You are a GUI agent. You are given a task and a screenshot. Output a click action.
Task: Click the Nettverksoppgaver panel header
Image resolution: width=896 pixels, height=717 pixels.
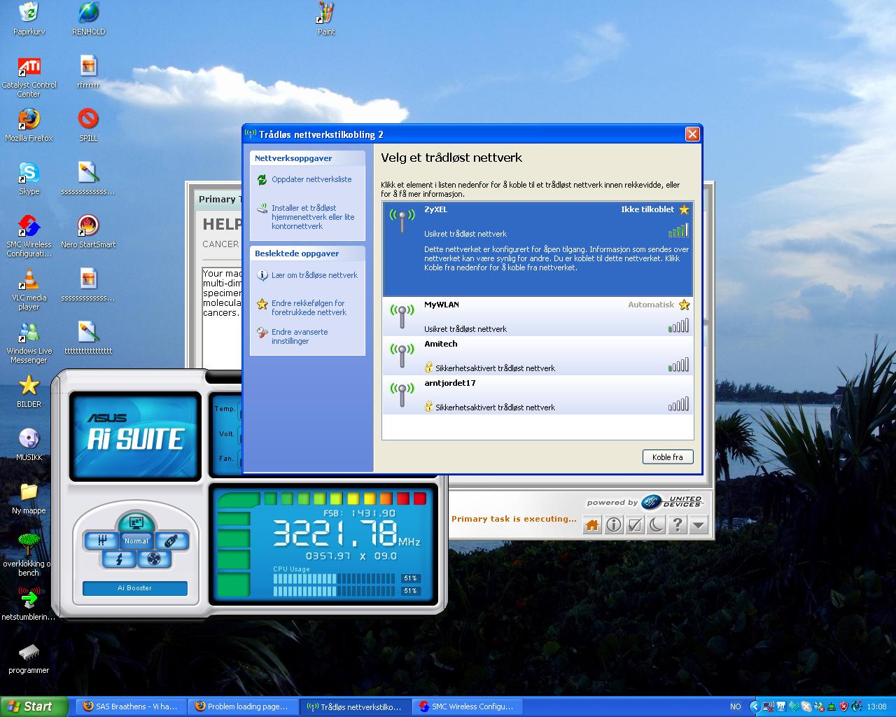pos(308,158)
